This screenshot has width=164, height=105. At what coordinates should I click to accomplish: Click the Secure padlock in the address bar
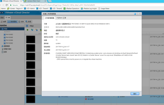[11, 5]
